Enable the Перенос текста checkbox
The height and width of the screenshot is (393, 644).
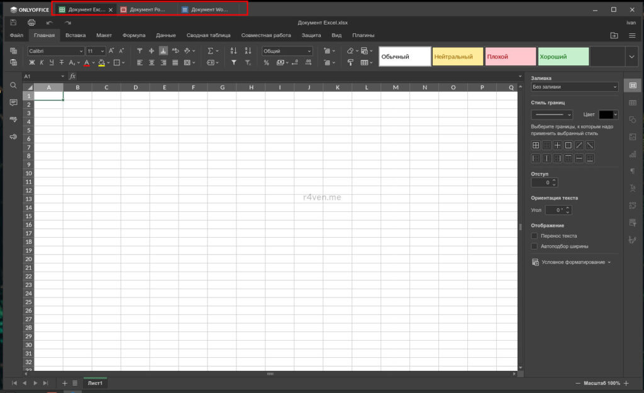point(535,236)
